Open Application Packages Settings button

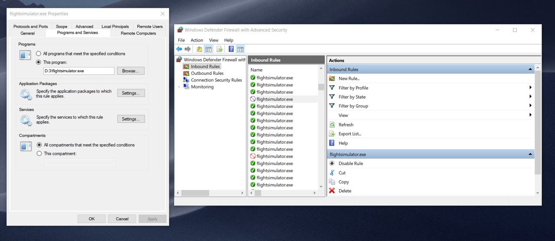click(131, 93)
